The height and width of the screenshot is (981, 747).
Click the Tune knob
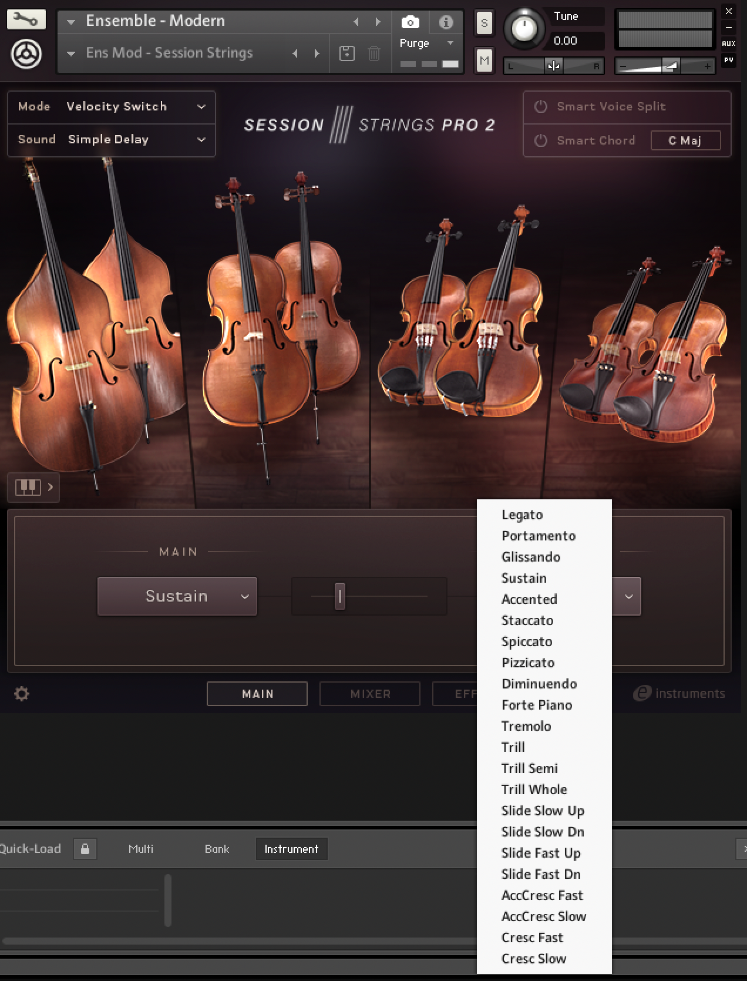[x=524, y=27]
